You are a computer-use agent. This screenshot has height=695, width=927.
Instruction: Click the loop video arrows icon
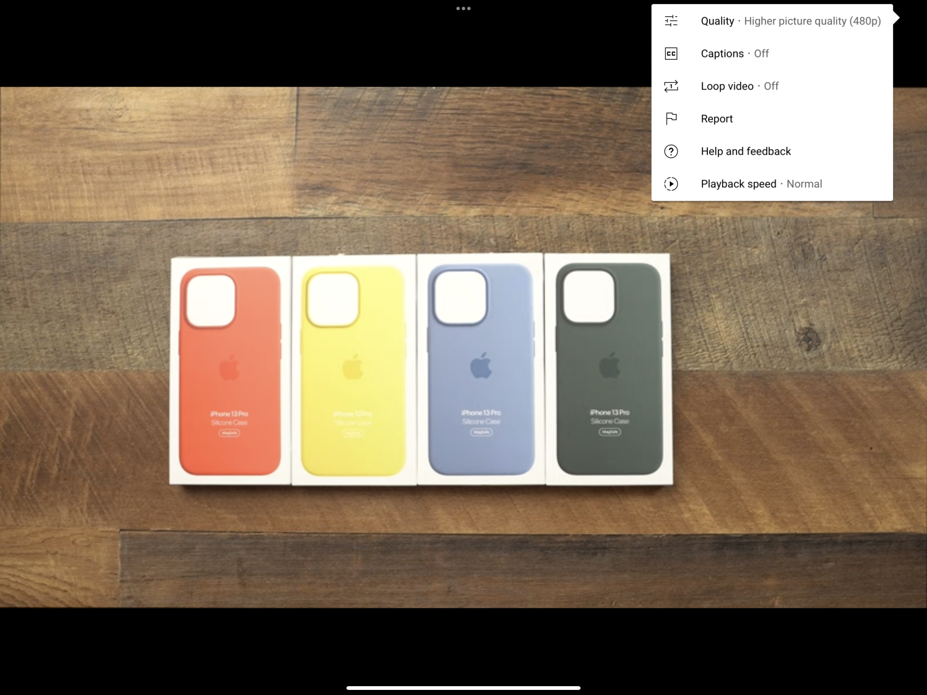671,86
